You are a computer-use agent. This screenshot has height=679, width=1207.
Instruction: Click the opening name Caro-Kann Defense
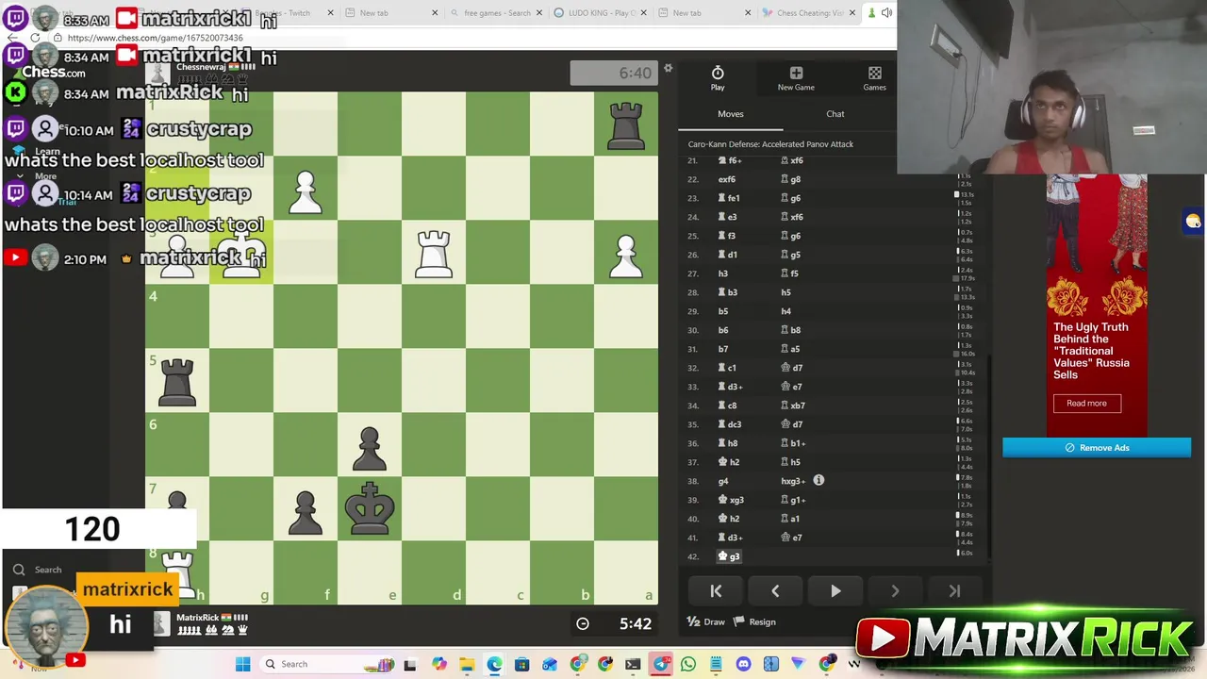coord(770,144)
